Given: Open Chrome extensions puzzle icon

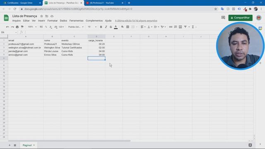Looking at the screenshot, I should coord(250,9).
